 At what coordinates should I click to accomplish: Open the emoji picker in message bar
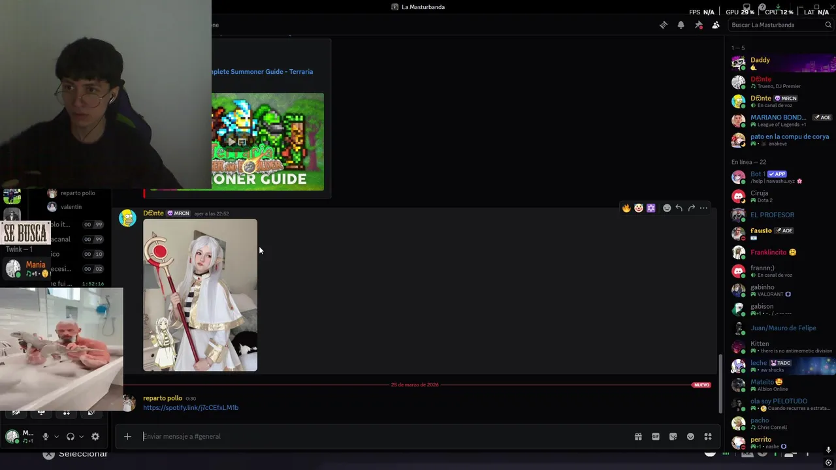690,437
